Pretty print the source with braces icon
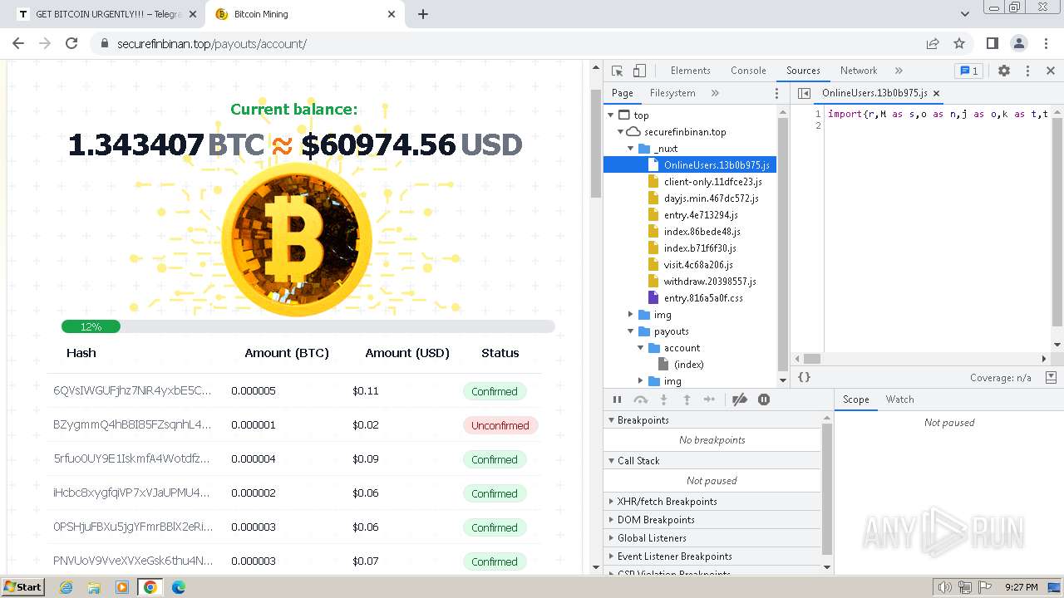1064x598 pixels. tap(804, 377)
